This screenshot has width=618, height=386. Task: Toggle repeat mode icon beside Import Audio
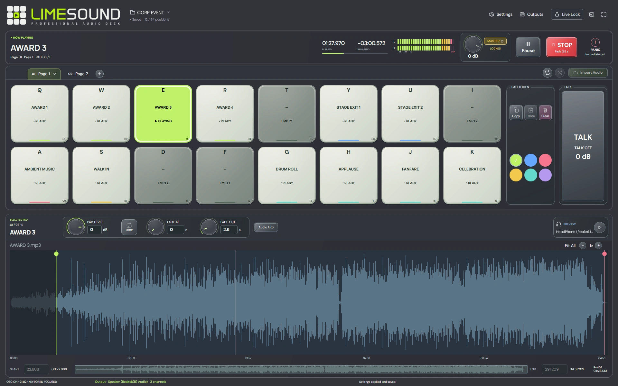pyautogui.click(x=547, y=73)
